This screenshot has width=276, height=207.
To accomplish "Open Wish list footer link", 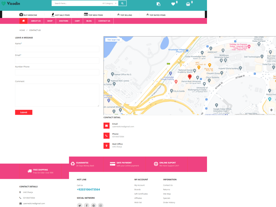I will coord(138,202).
